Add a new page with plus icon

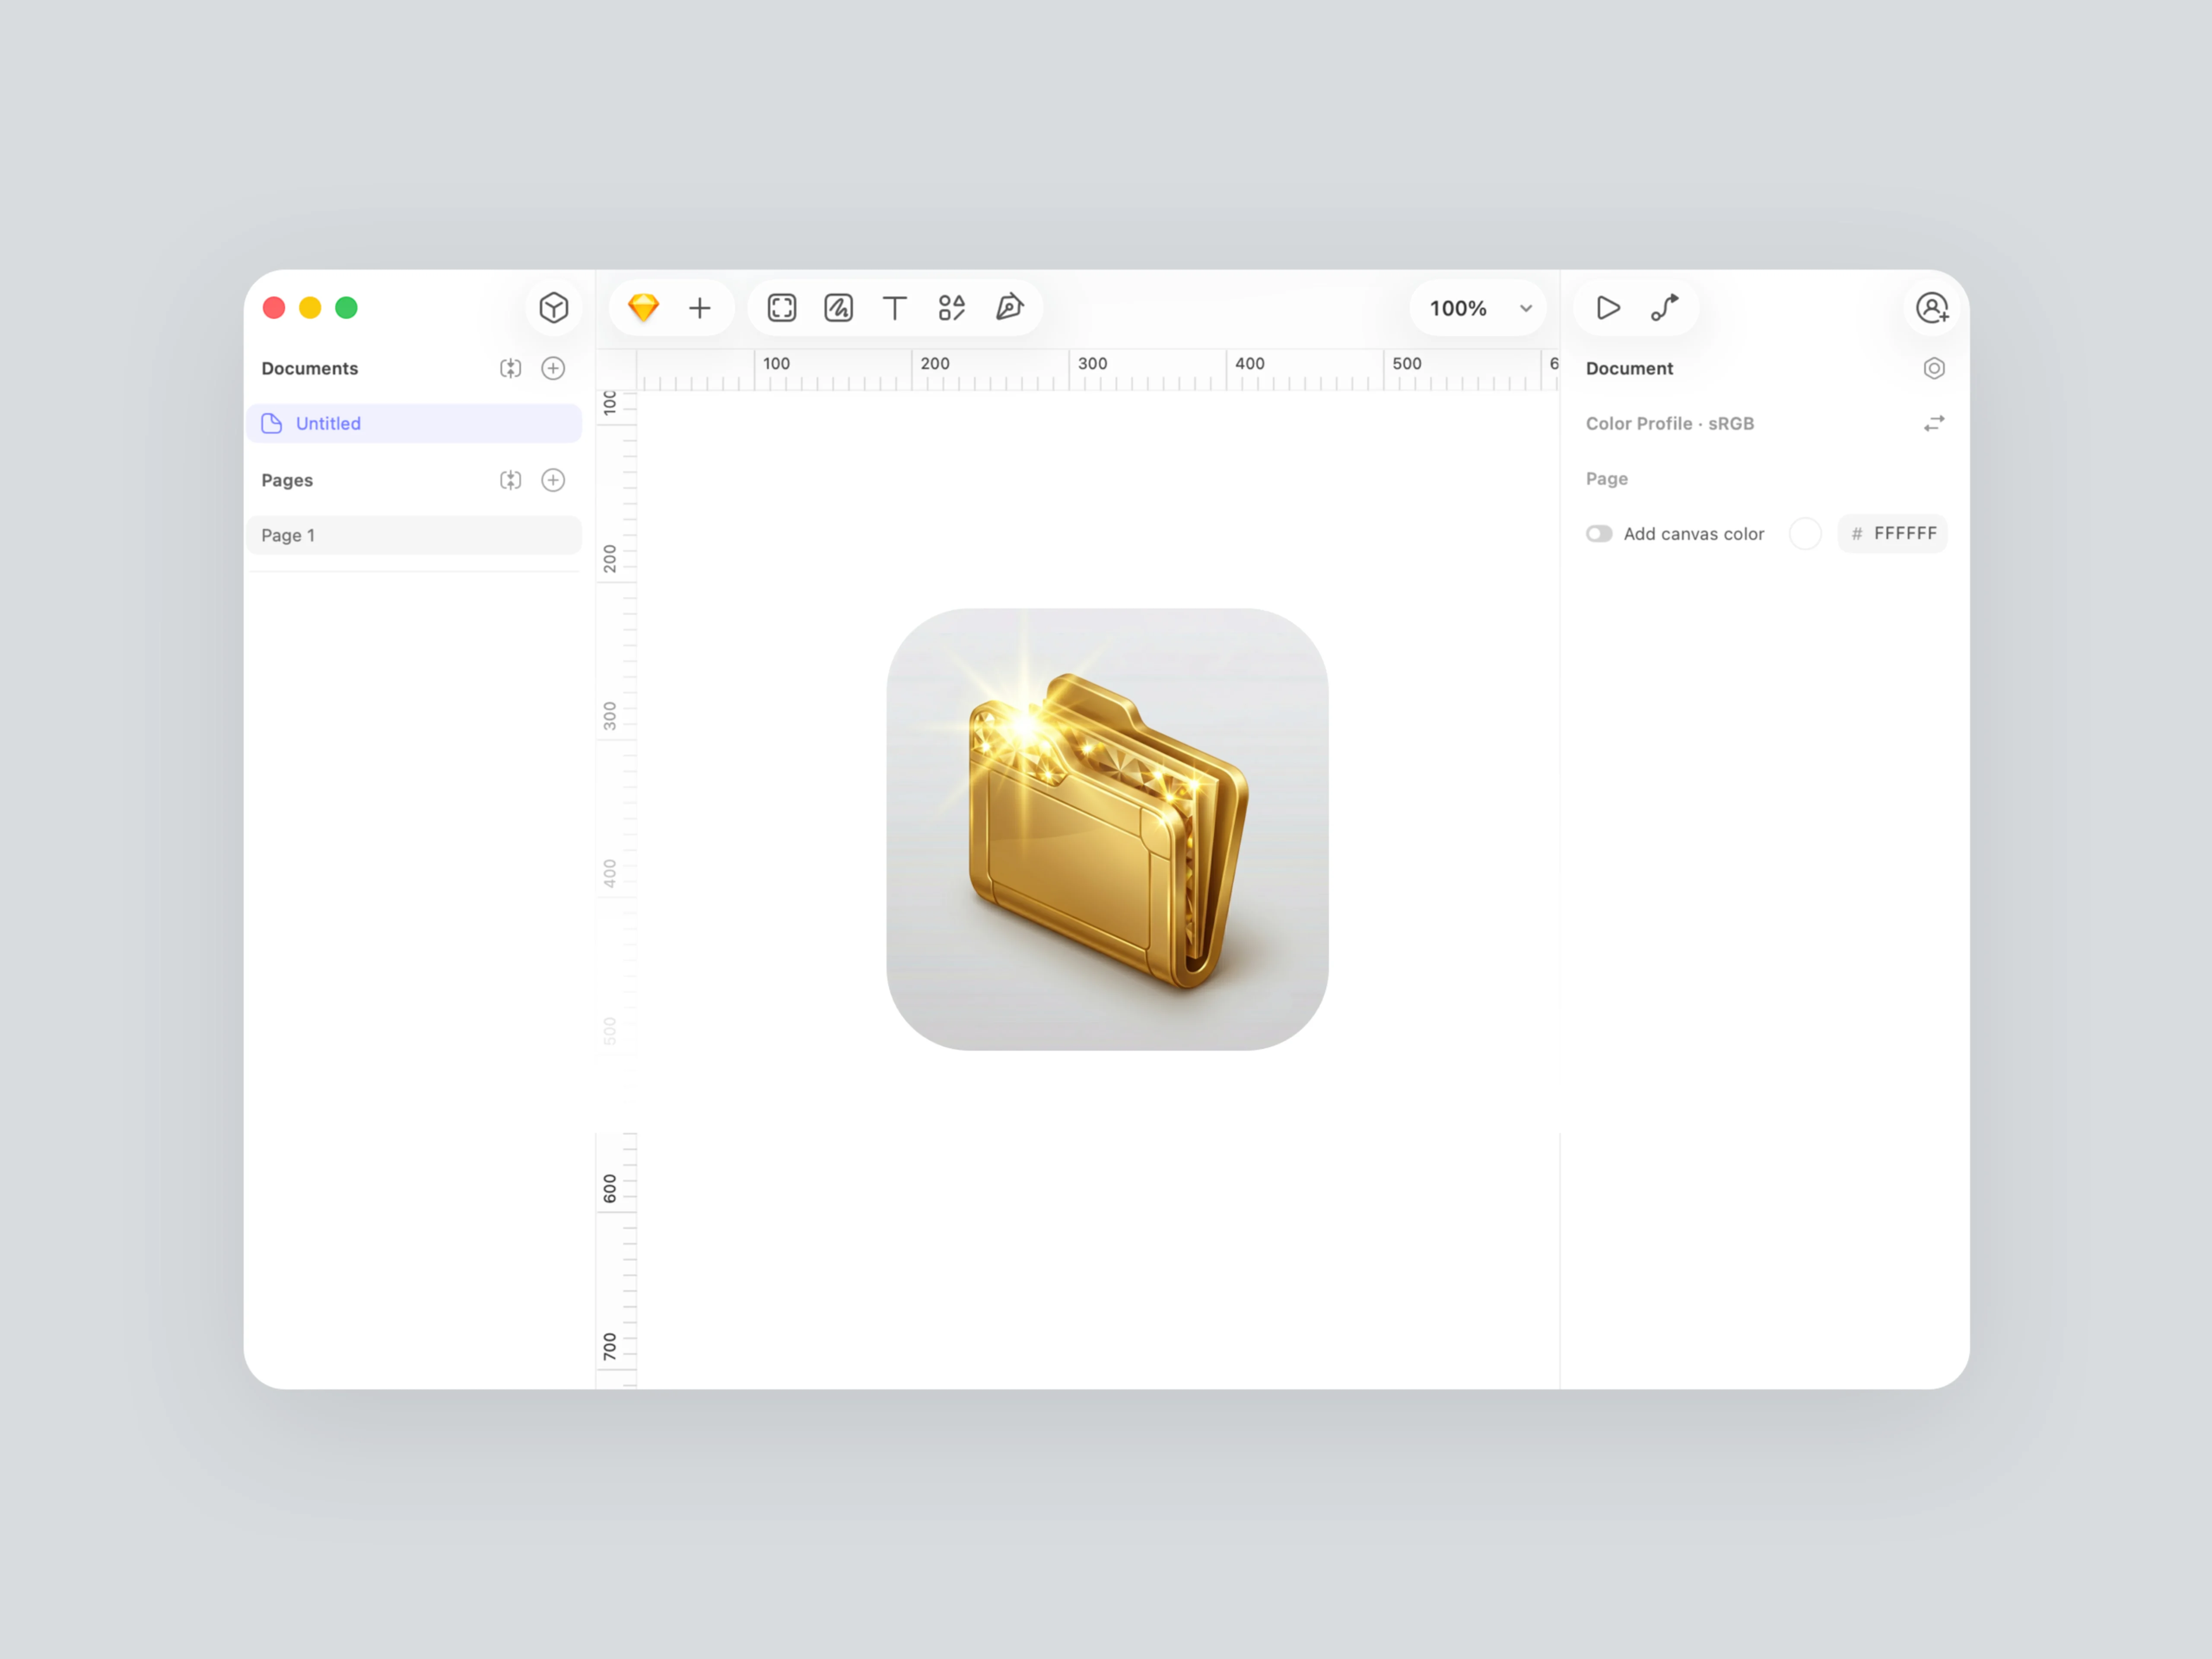pyautogui.click(x=553, y=480)
